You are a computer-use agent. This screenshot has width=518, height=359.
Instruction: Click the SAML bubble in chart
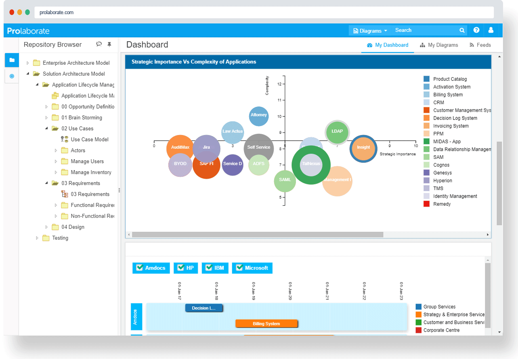[285, 181]
